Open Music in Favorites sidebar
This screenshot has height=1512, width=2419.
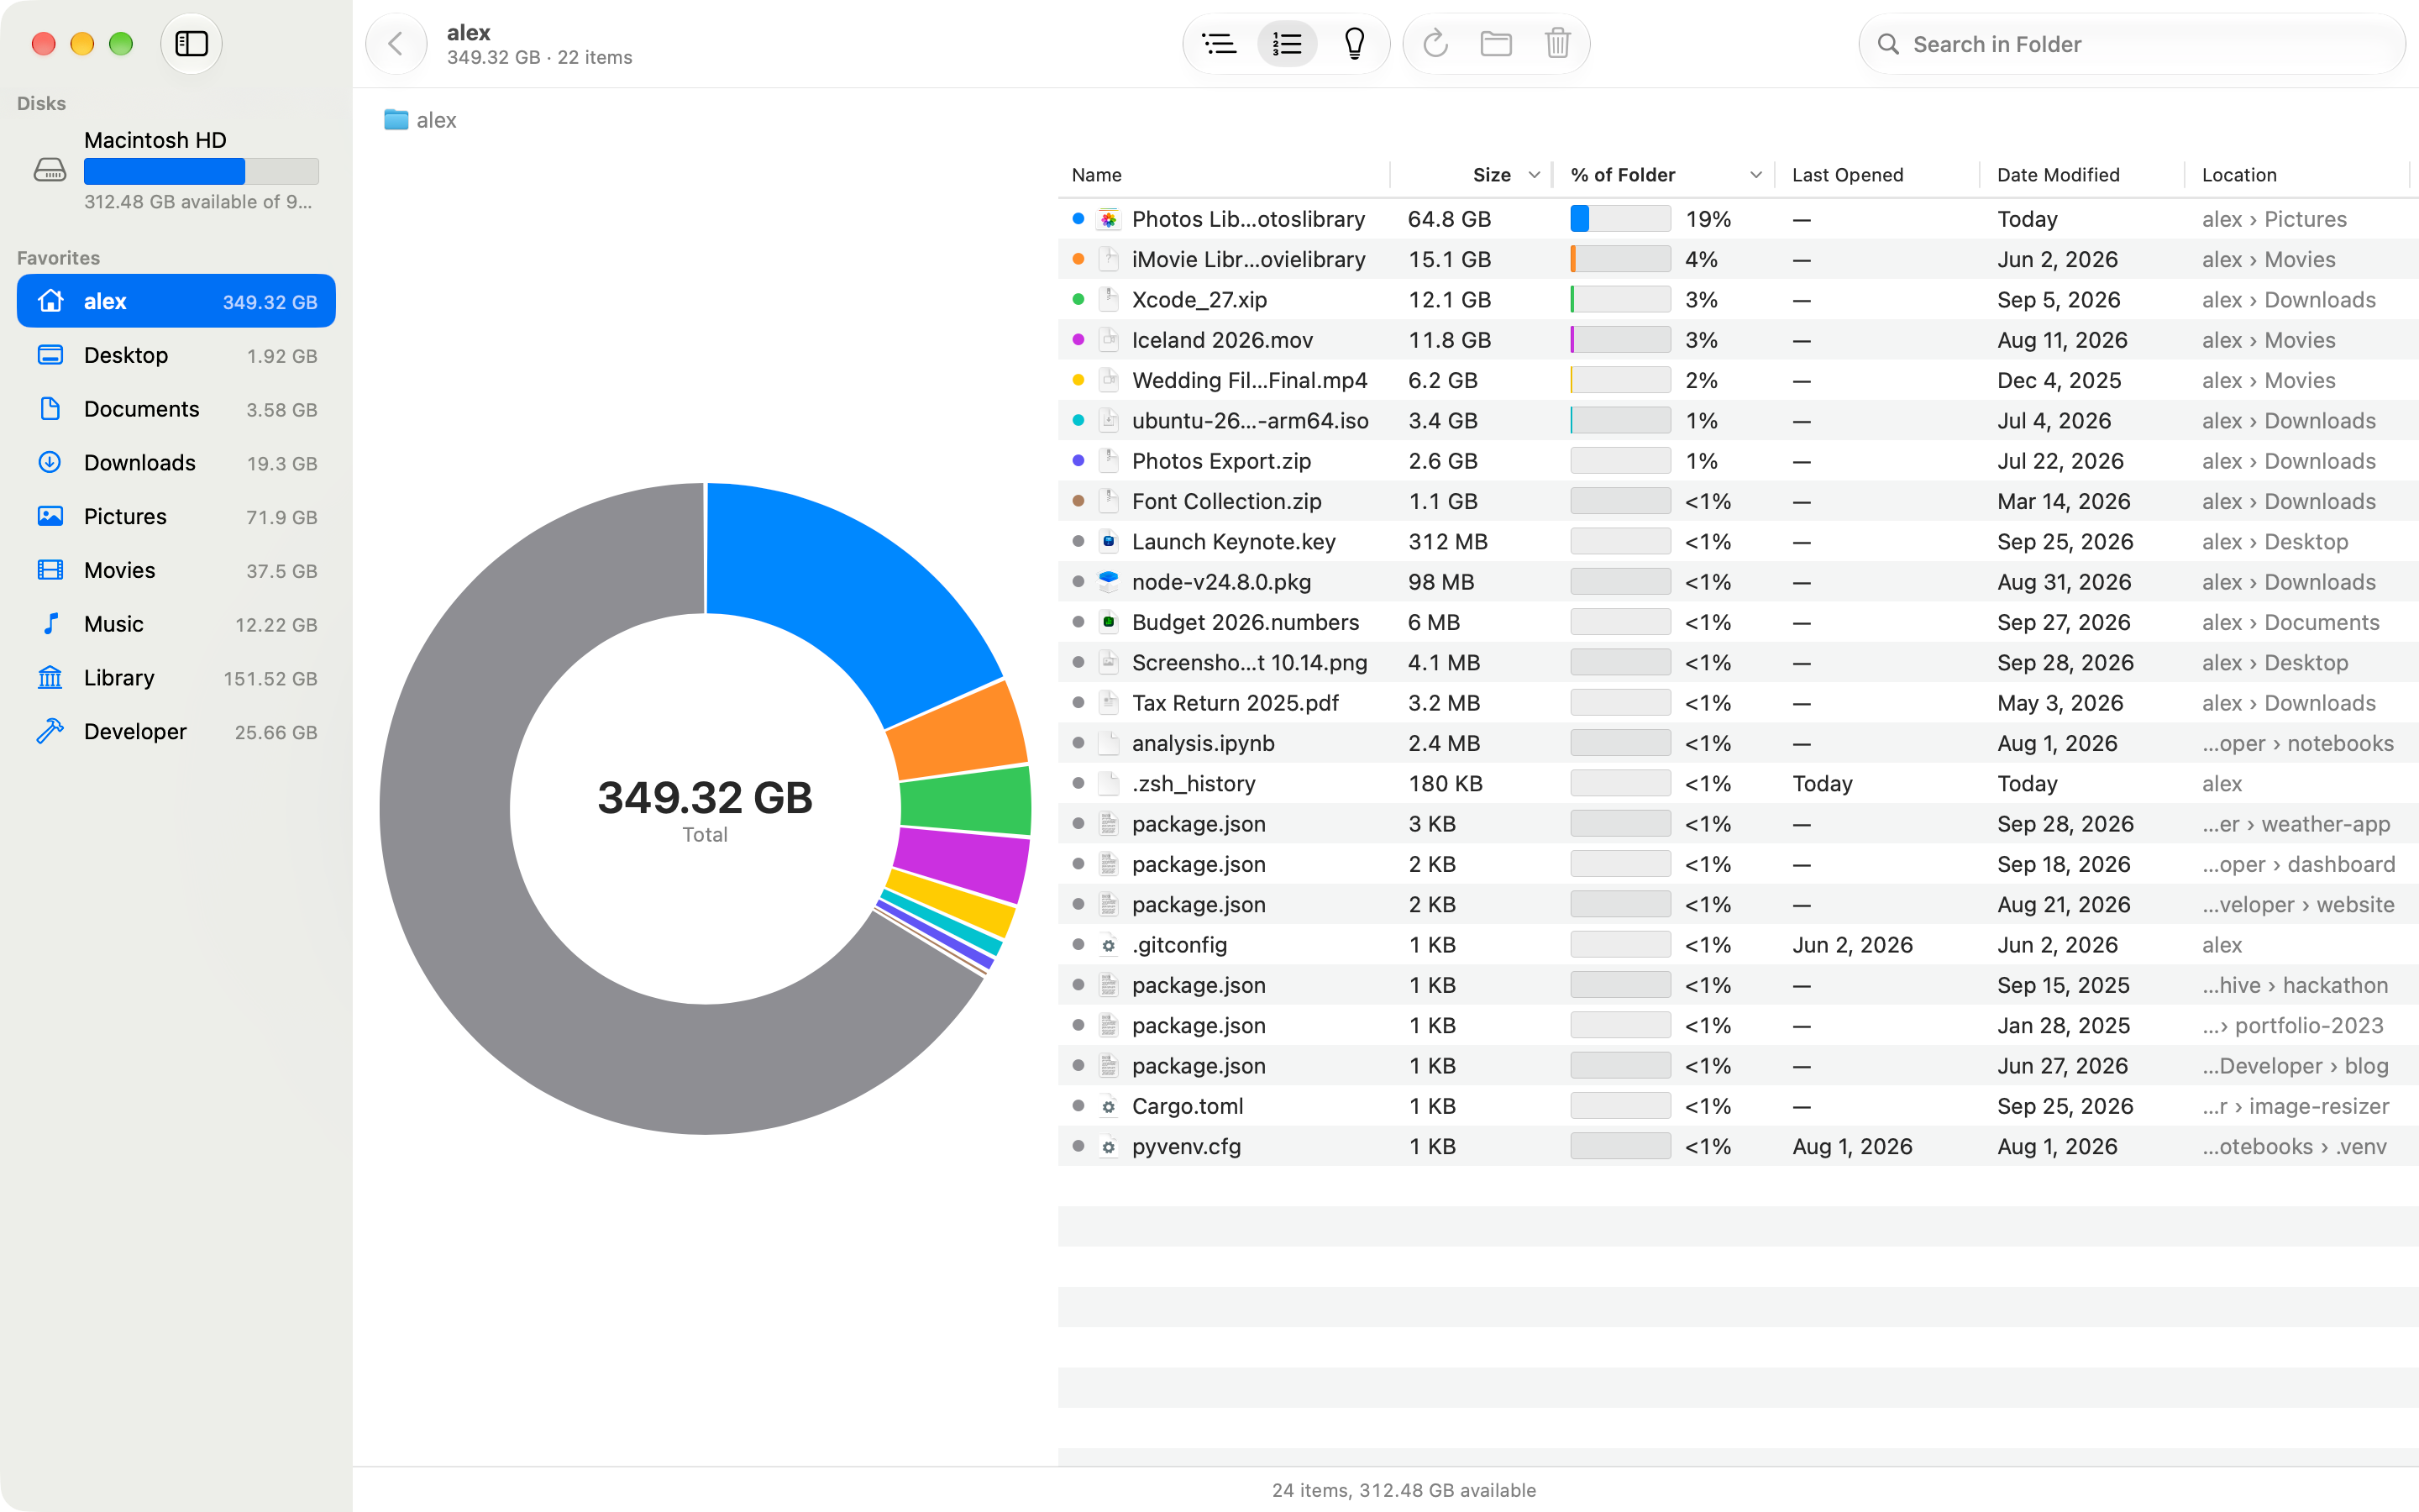(176, 624)
